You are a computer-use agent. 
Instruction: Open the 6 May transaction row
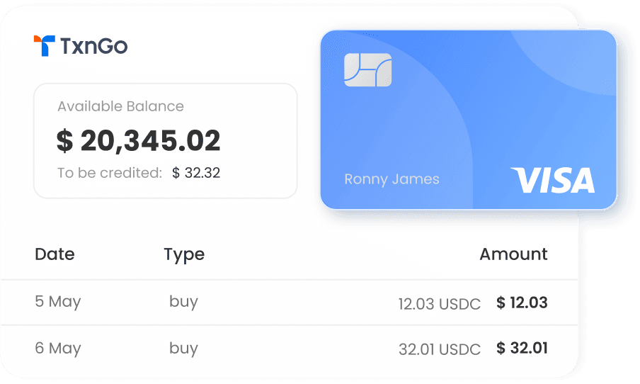point(289,349)
